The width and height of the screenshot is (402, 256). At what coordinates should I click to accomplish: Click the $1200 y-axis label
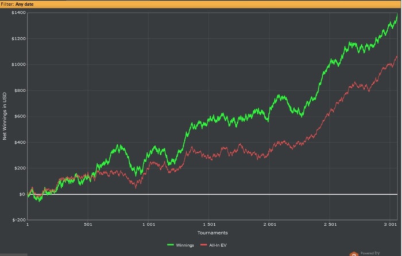(x=18, y=38)
